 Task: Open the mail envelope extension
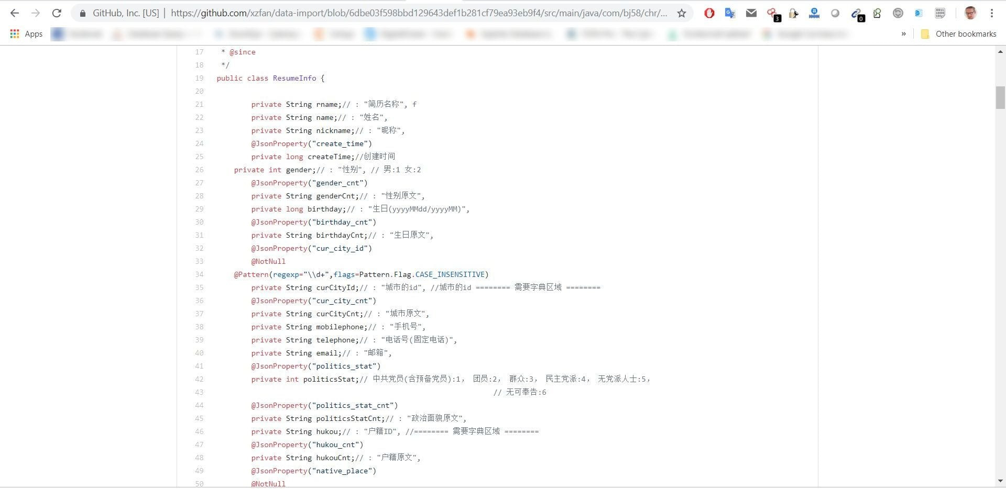coord(751,13)
